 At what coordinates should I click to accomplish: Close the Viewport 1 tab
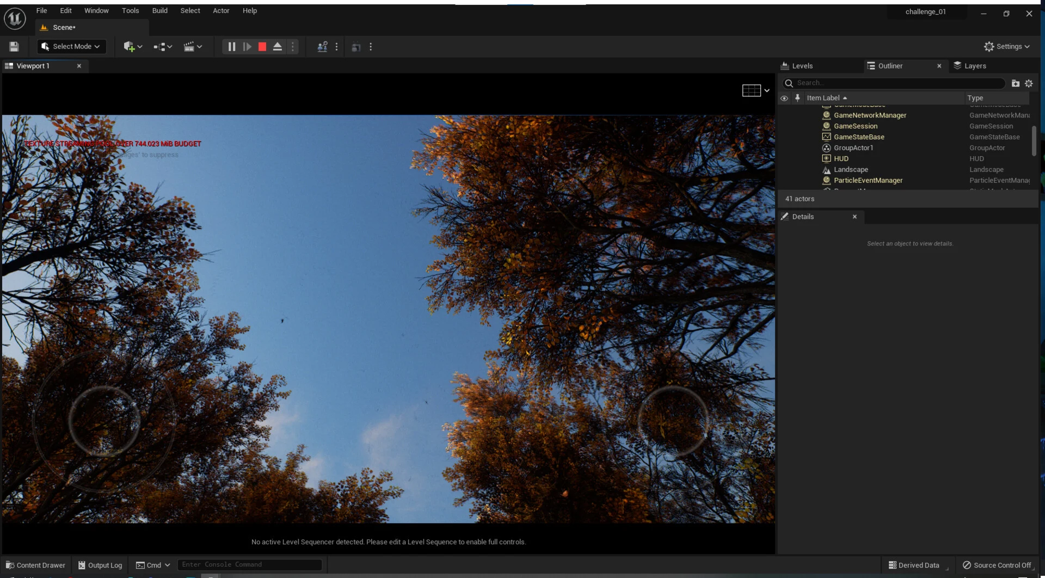79,66
